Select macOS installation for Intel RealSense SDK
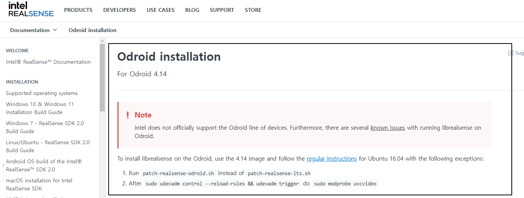Screen dimensions: 524x198 point(39,185)
